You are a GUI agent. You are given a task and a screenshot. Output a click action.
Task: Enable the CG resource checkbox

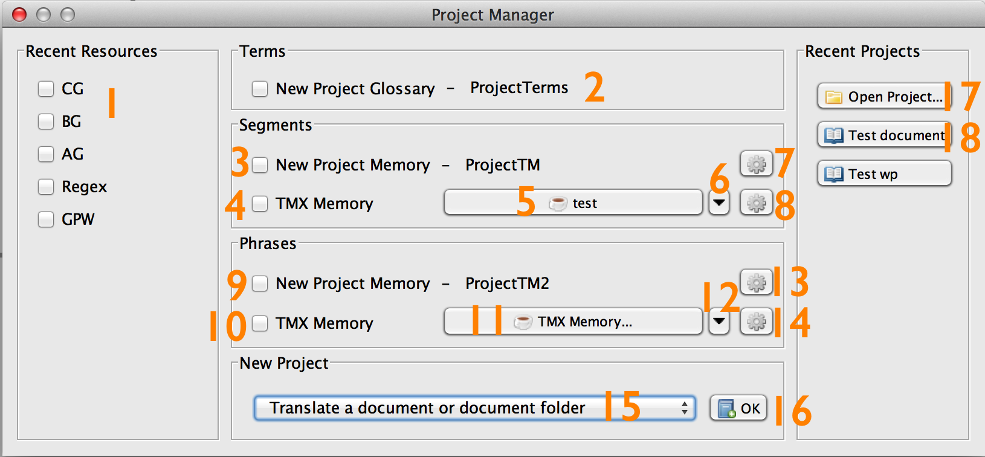46,89
